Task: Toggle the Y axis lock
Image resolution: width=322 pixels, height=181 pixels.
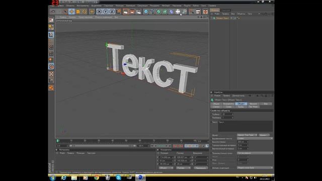Action: (106, 12)
